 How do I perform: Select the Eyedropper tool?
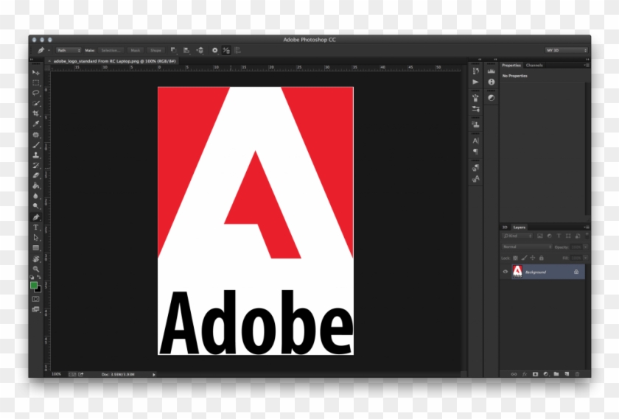(x=36, y=124)
